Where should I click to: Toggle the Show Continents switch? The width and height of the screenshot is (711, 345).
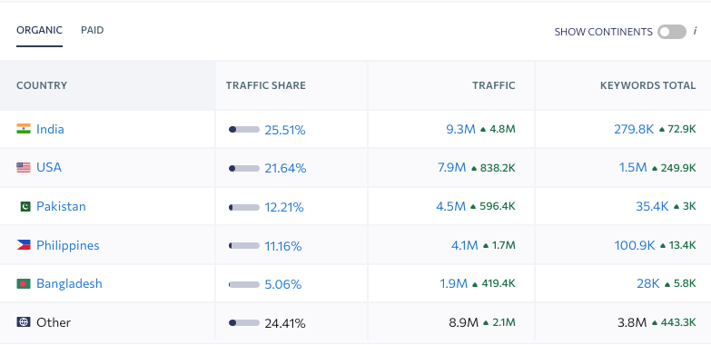672,32
